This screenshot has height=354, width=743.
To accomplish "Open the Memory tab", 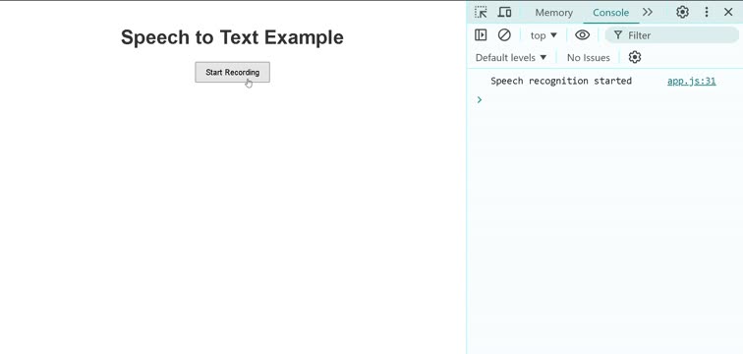I will [x=553, y=13].
